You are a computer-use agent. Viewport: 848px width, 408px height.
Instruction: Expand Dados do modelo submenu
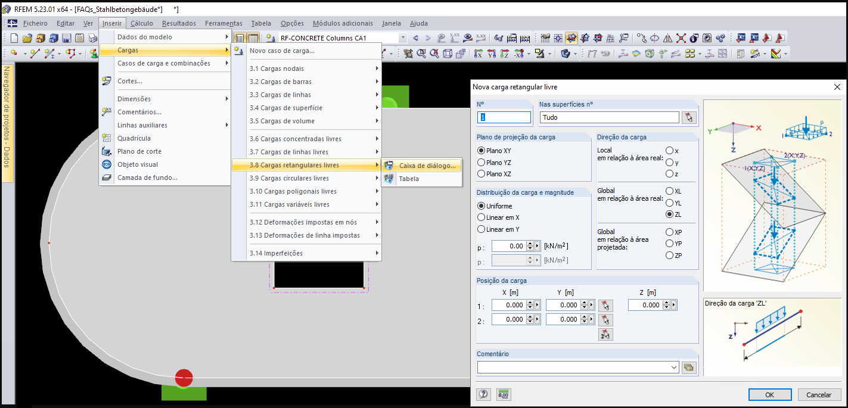click(165, 37)
